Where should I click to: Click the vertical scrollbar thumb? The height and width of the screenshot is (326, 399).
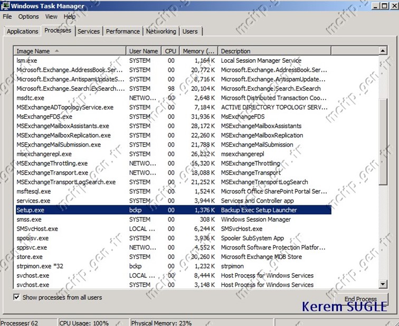[383, 141]
